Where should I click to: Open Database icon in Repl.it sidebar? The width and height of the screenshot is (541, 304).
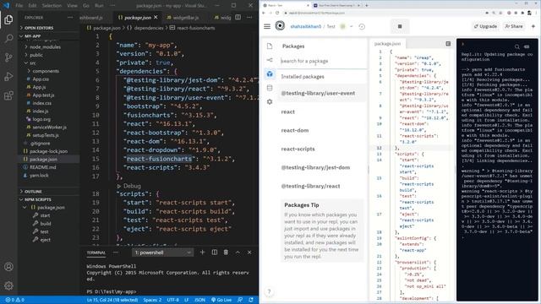pyautogui.click(x=270, y=88)
